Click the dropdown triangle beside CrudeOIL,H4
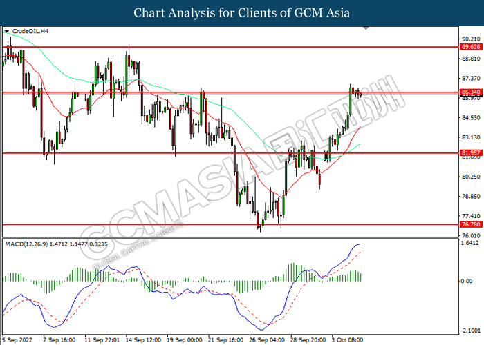 [x=7, y=32]
